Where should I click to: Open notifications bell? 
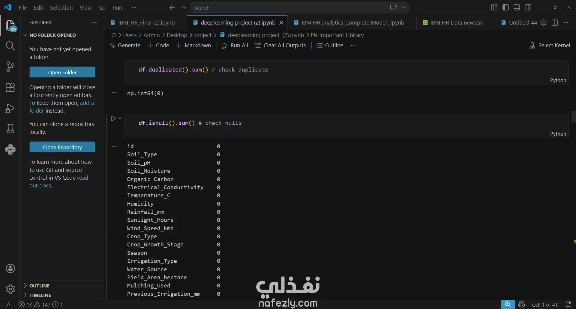point(568,305)
